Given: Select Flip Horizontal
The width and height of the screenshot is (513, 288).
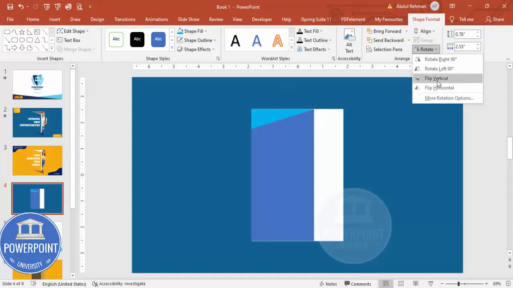Looking at the screenshot, I should pyautogui.click(x=447, y=88).
